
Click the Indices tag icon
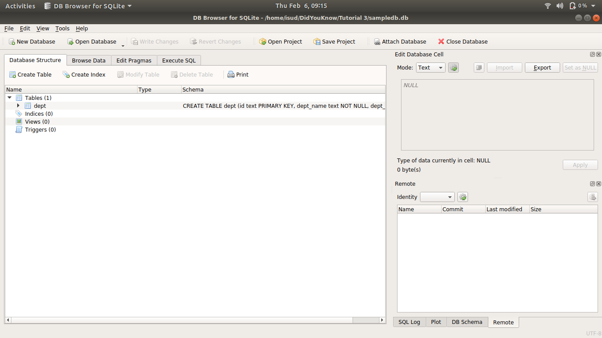click(x=19, y=114)
